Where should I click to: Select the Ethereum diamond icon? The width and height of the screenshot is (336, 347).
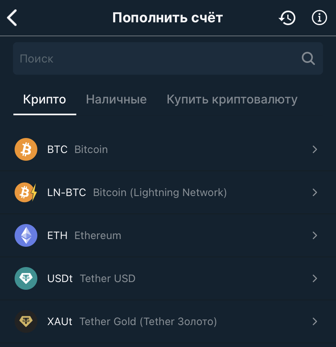click(x=26, y=235)
